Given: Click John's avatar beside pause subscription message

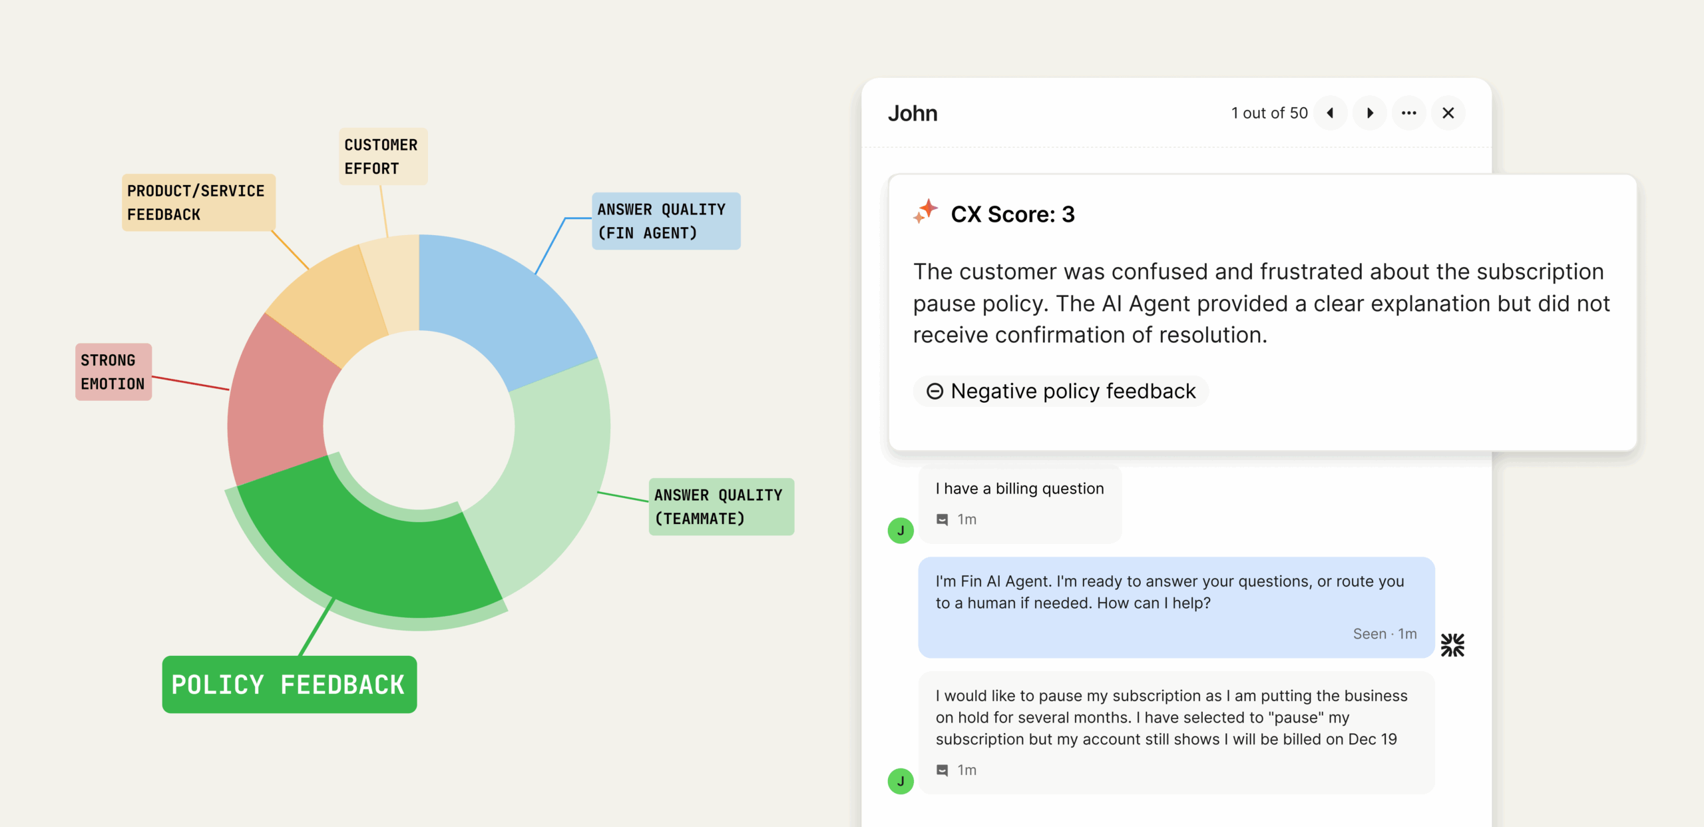Looking at the screenshot, I should (901, 781).
